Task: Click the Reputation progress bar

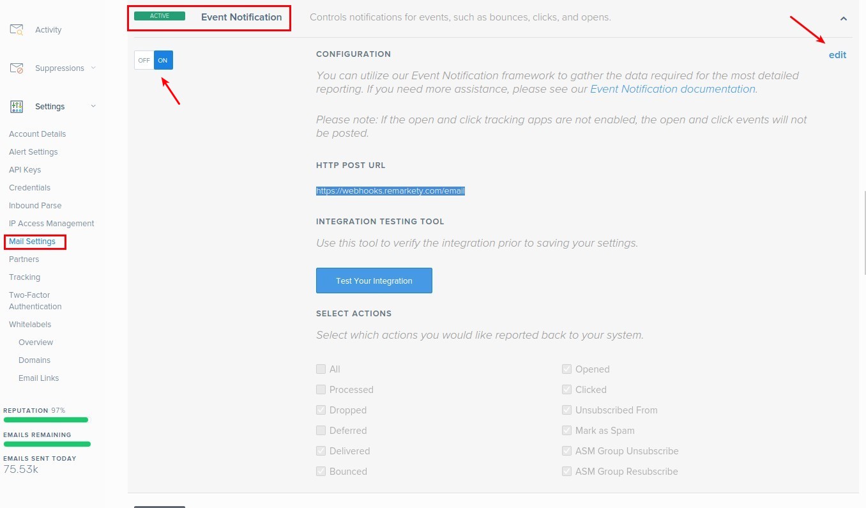Action: 46,420
